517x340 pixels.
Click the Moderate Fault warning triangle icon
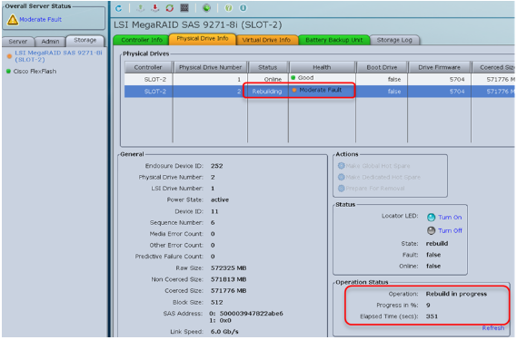[x=13, y=20]
